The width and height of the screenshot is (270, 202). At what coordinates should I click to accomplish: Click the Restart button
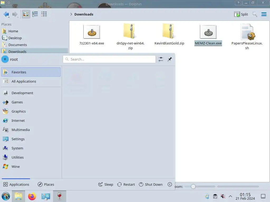126,184
